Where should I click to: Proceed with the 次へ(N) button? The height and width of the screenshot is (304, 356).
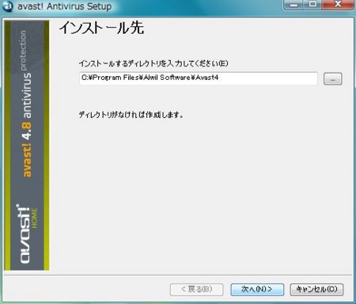257,290
